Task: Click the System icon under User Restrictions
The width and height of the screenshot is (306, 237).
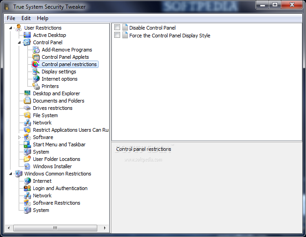Action: coord(27,152)
